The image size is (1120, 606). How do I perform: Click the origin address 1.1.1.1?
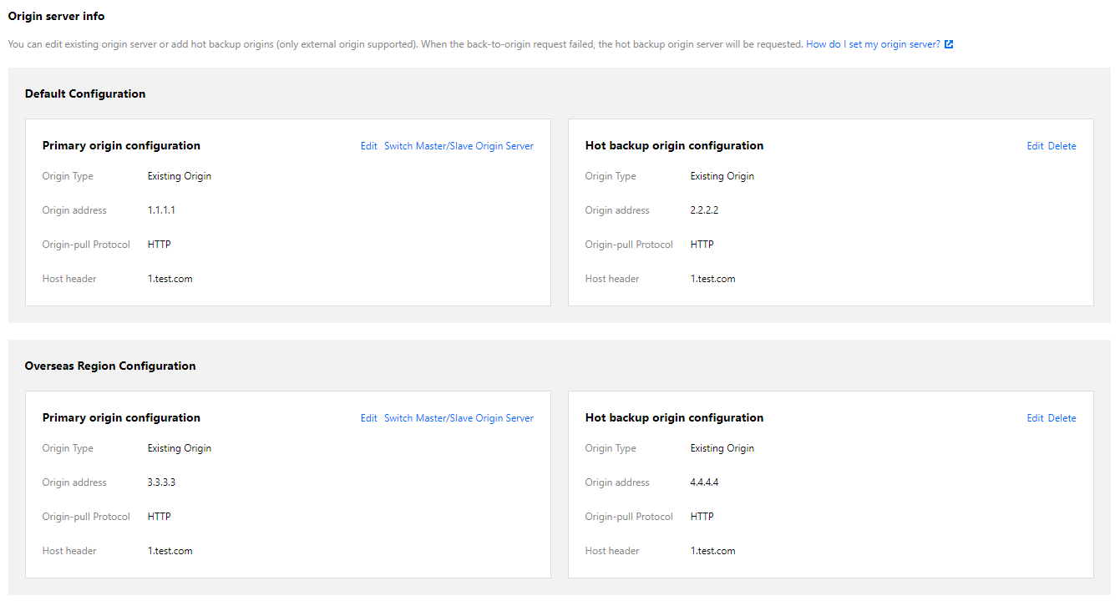[161, 210]
